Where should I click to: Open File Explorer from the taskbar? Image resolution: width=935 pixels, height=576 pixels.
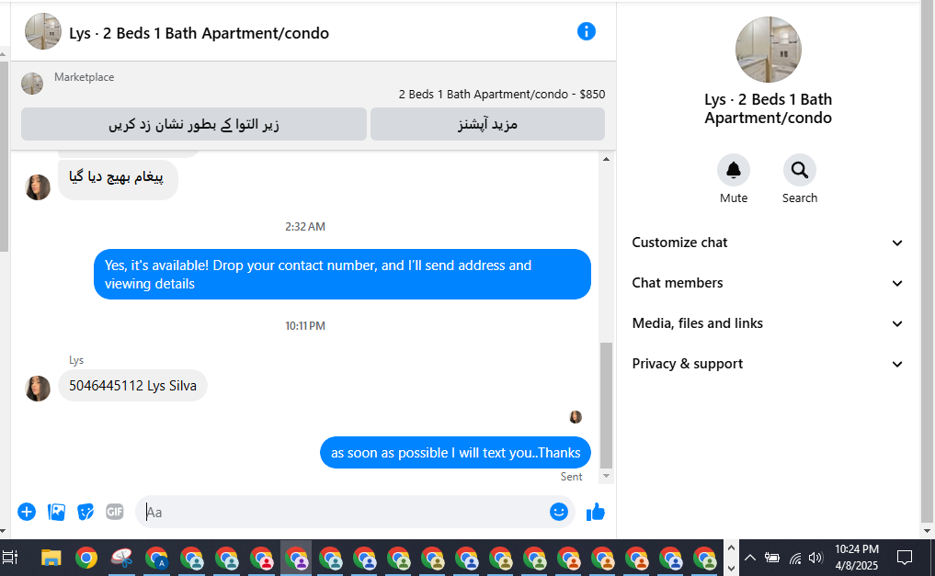tap(51, 559)
